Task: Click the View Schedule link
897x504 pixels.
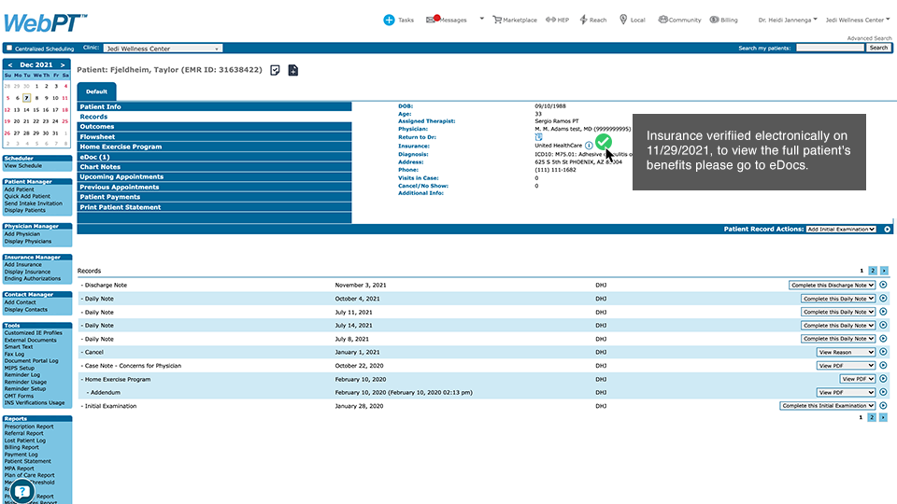Action: [22, 165]
